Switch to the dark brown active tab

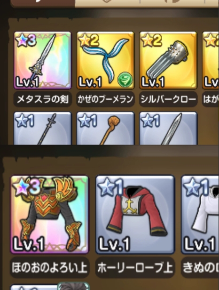(x=43, y=3)
